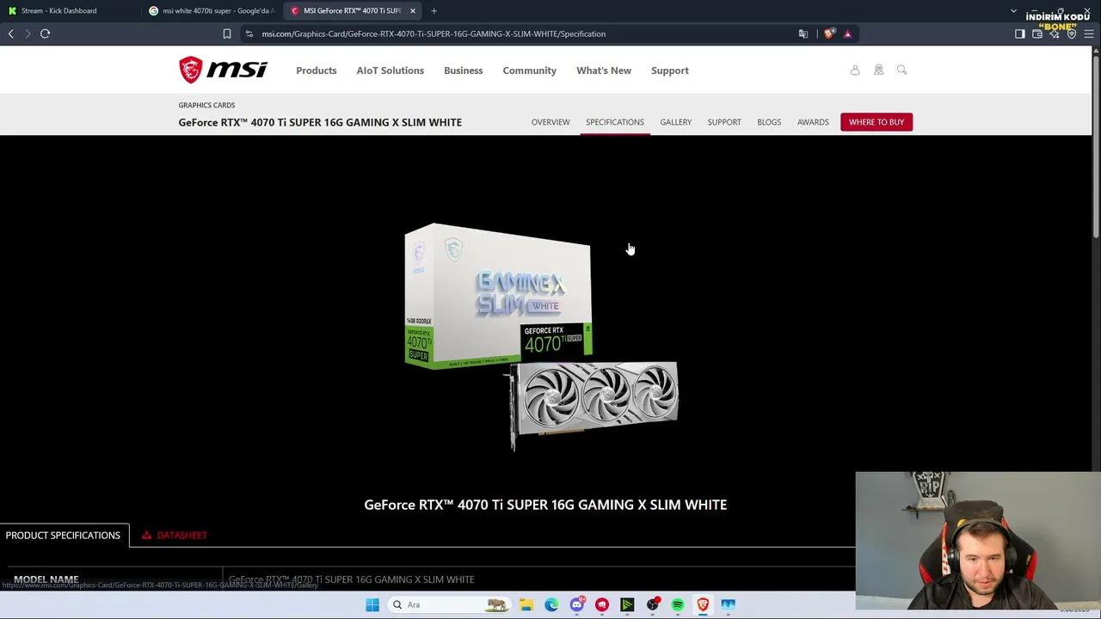Open the Support menu in header
This screenshot has width=1101, height=619.
(670, 70)
